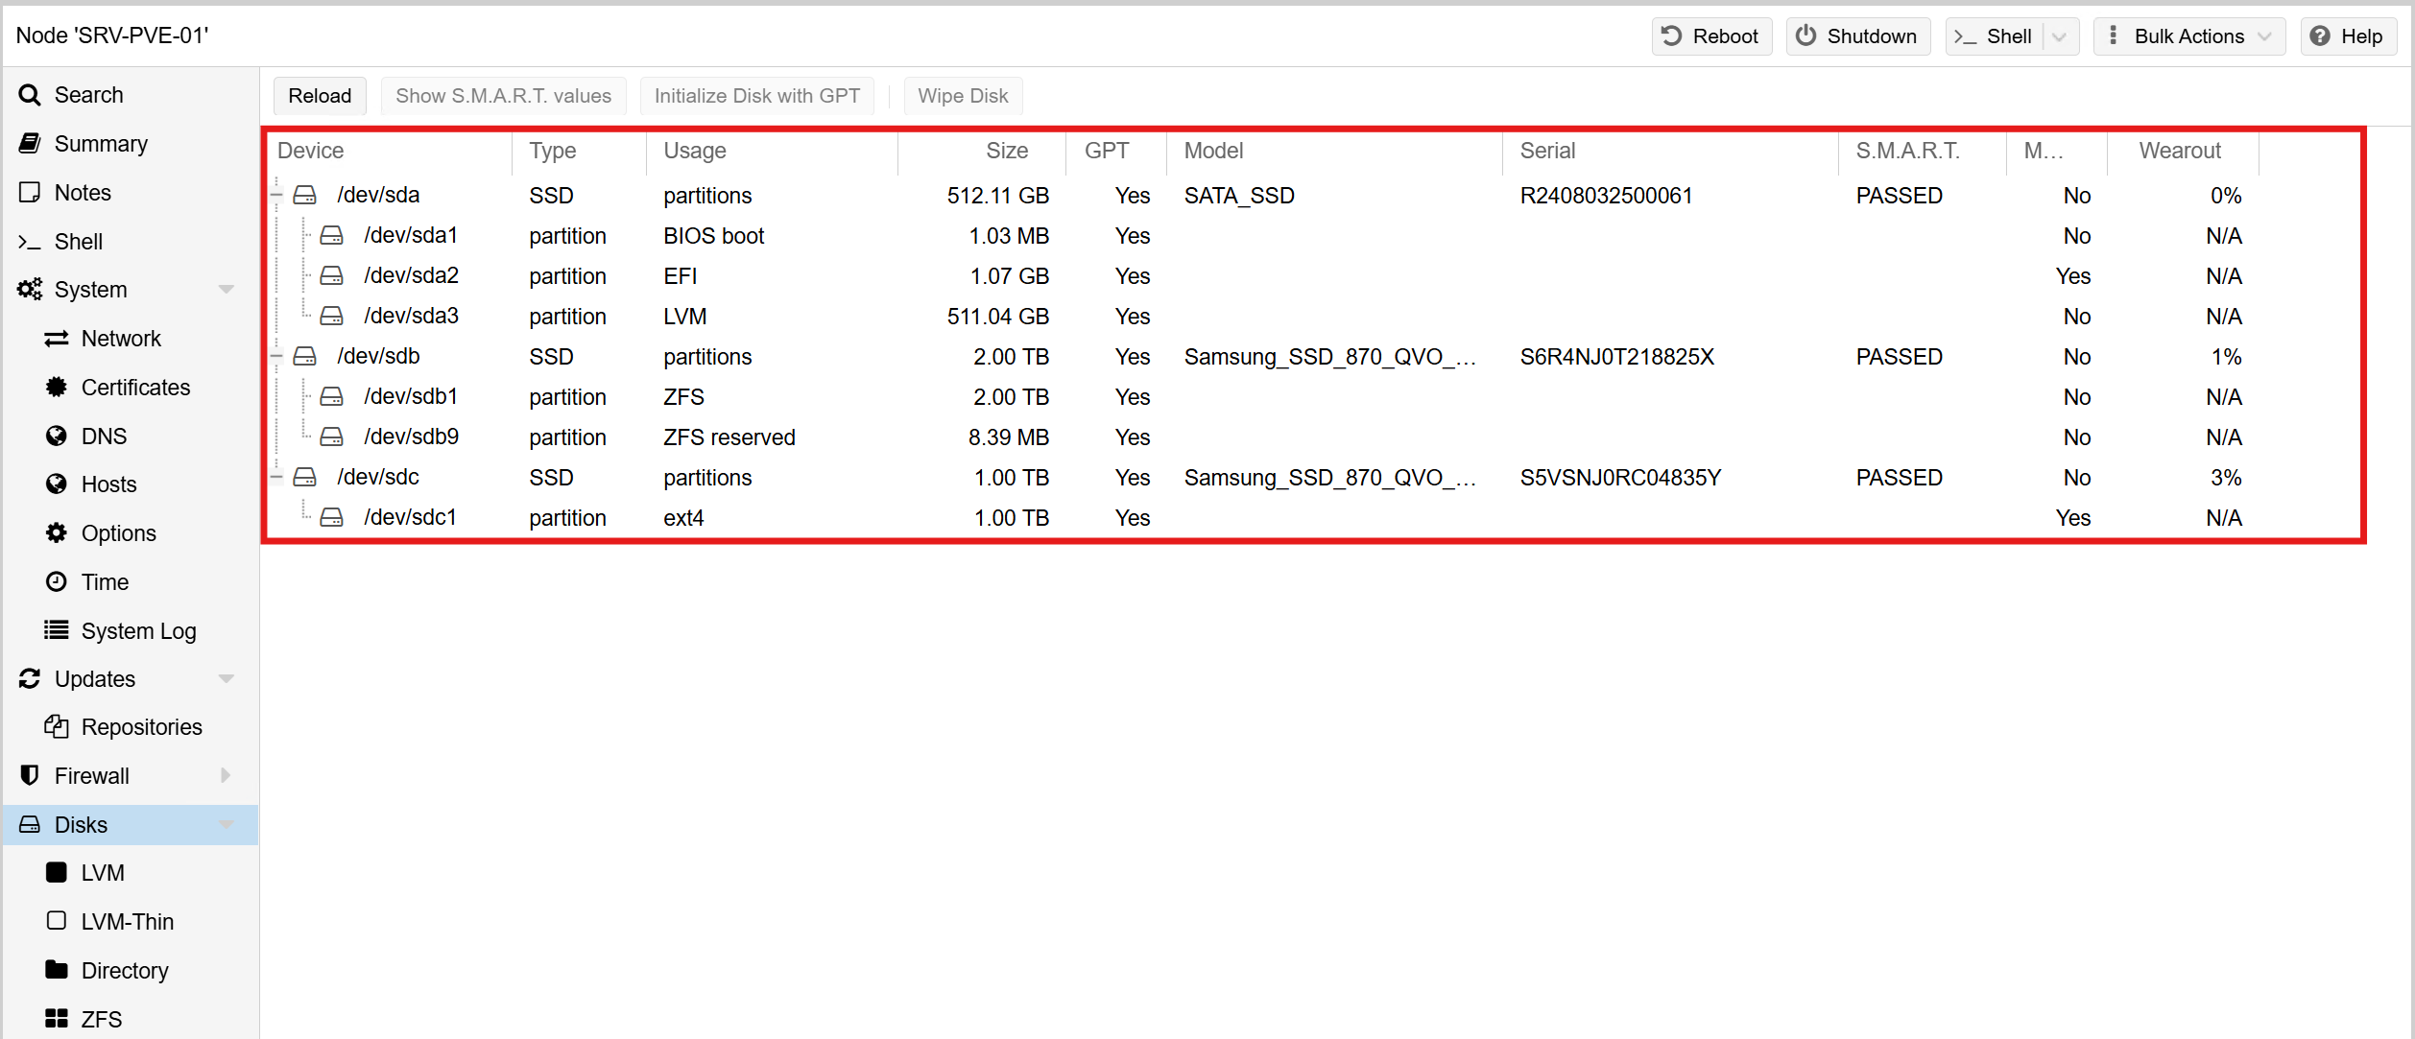Click the Certificates badge icon

tap(57, 387)
